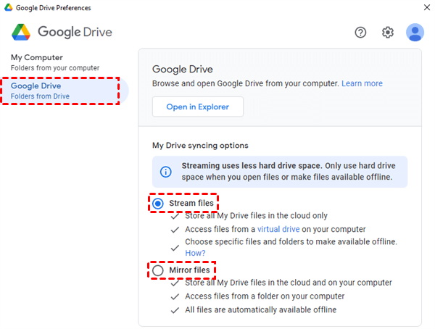Click the checkmark beside "Store all My Drive files in the cloud only"

[x=175, y=215]
